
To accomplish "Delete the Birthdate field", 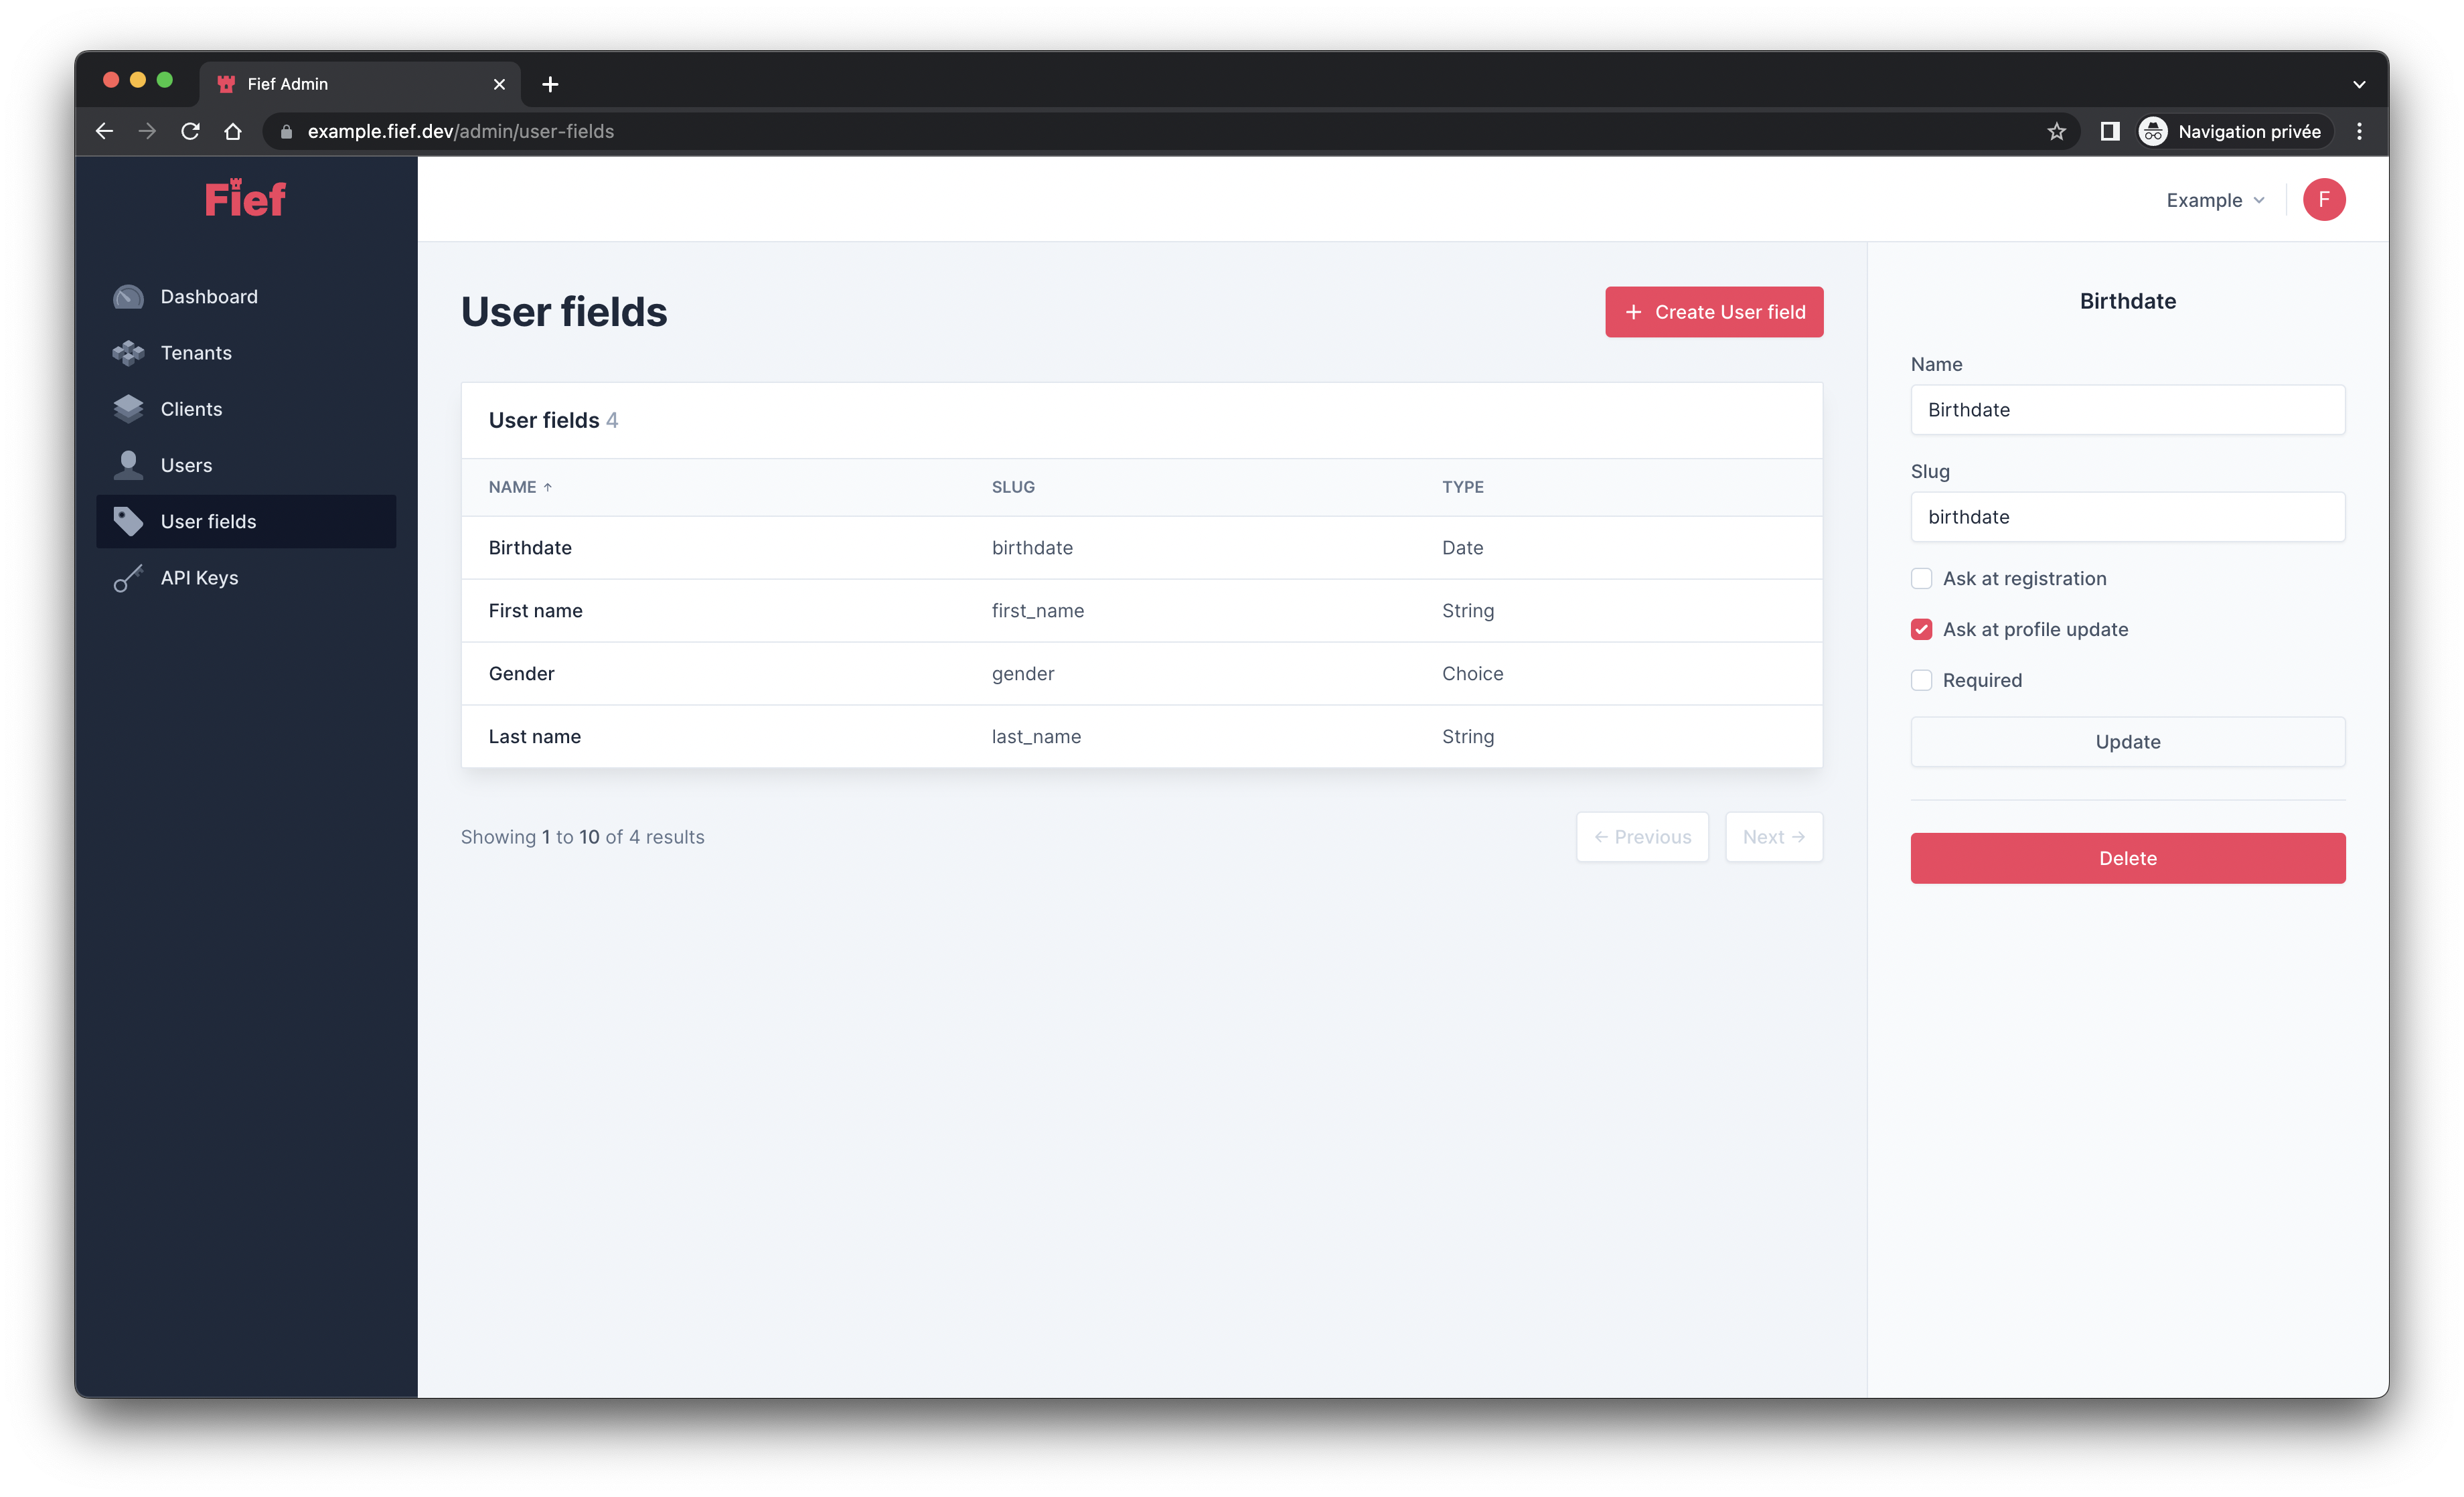I will (x=2127, y=858).
